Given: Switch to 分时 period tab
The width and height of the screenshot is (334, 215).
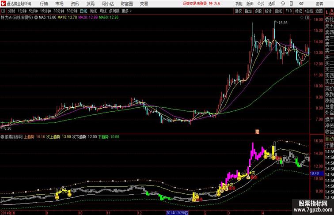Looking at the screenshot, I should pyautogui.click(x=11, y=11).
